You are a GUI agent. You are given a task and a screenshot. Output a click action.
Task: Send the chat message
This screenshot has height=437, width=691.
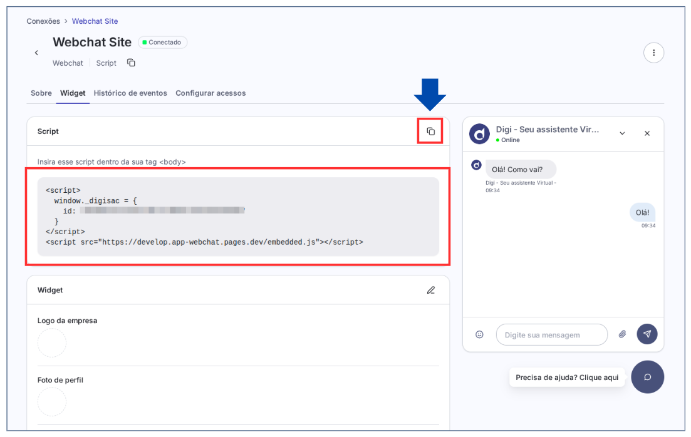(x=647, y=334)
